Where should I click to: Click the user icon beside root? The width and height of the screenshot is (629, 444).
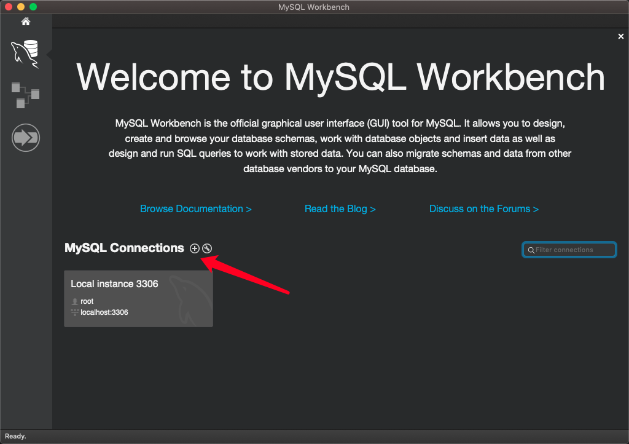[x=74, y=301]
